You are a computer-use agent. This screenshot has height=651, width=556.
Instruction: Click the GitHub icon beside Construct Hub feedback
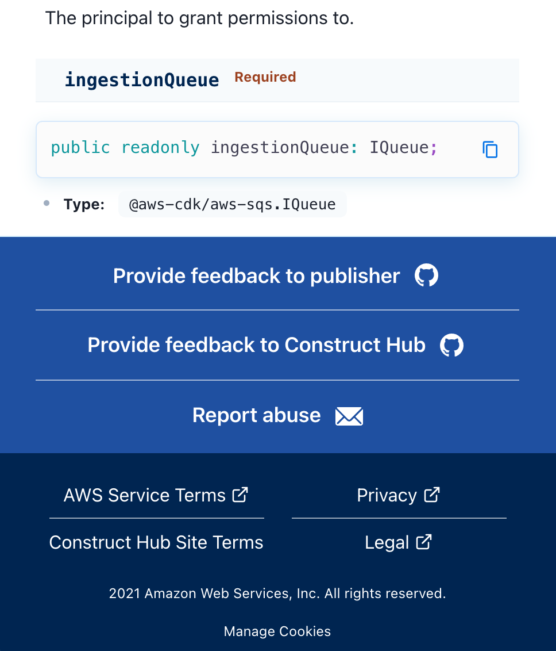coord(451,344)
